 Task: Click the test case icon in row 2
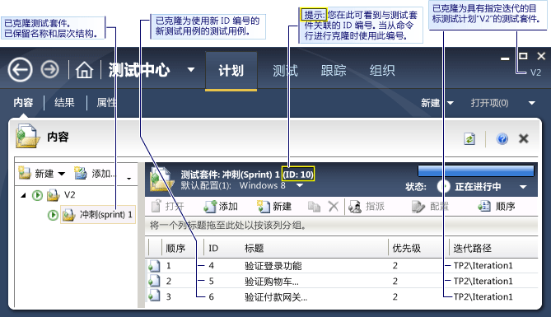(154, 281)
